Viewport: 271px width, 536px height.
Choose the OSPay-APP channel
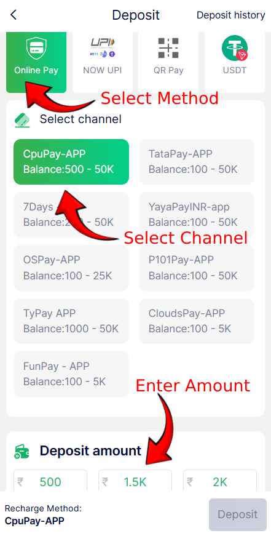point(71,268)
